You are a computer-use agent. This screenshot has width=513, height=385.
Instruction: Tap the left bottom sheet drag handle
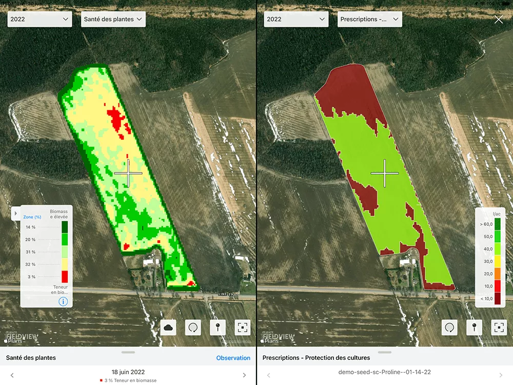point(128,352)
